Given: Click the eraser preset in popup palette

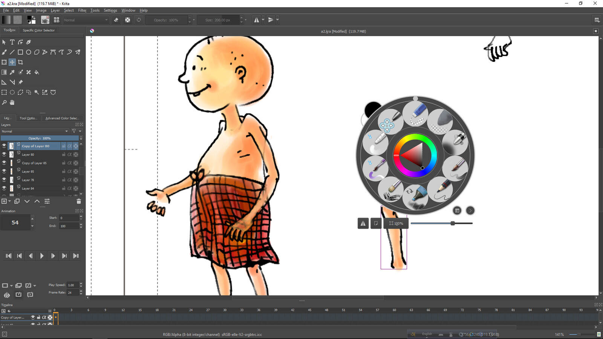Looking at the screenshot, I should click(x=416, y=113).
